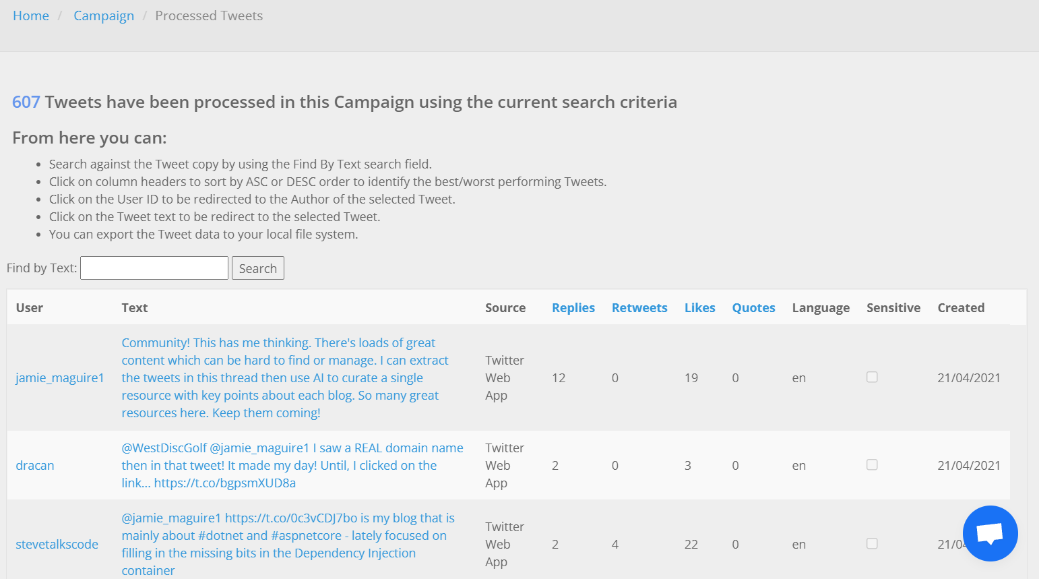Screen dimensions: 1039x579
Task: Click the Created column header
Action: (x=961, y=308)
